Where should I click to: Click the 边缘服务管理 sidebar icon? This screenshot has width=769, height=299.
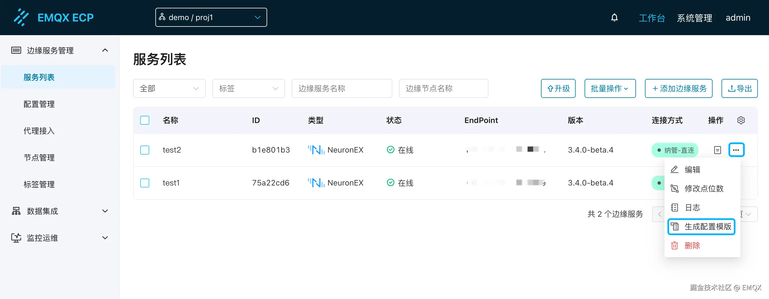[x=16, y=50]
